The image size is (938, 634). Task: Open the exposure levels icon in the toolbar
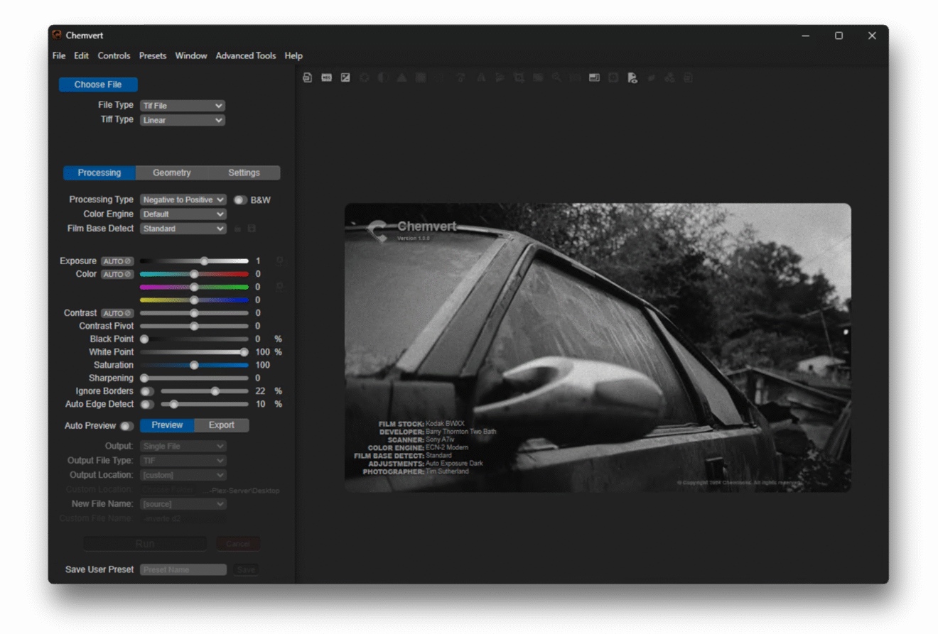pos(345,77)
